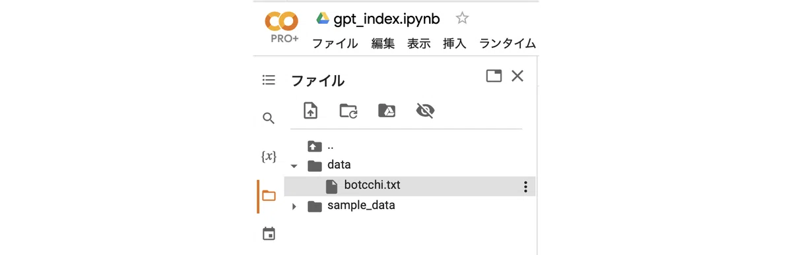Open the search sidebar icon
Viewport: 792px width, 255px height.
(269, 119)
